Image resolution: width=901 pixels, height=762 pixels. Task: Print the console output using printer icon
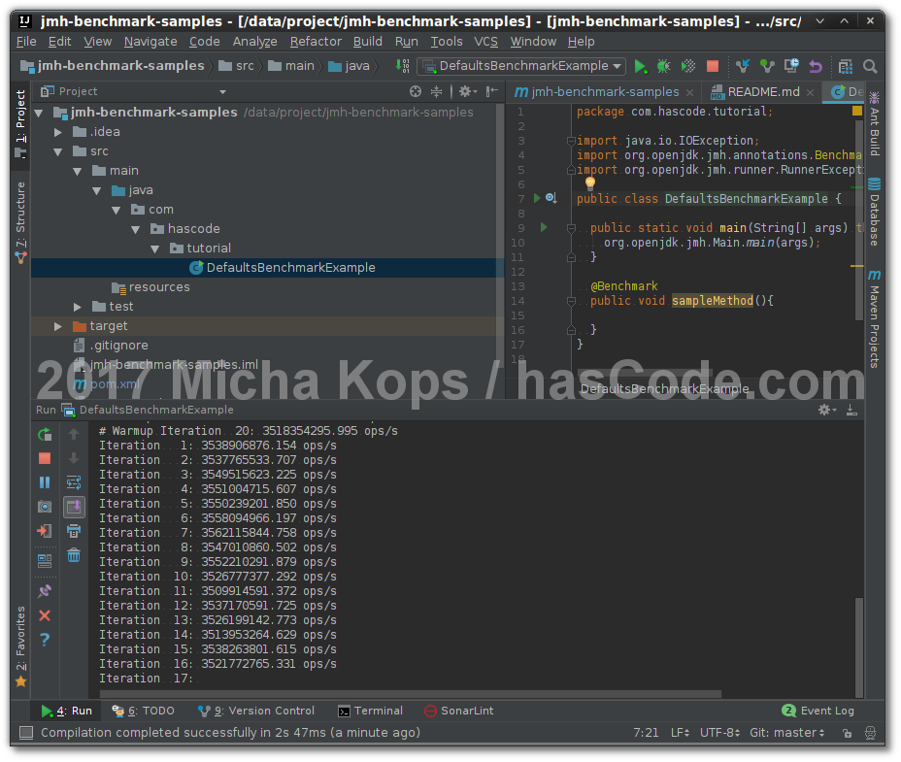(74, 531)
